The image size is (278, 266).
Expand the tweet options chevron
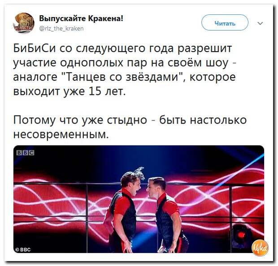[x=260, y=23]
